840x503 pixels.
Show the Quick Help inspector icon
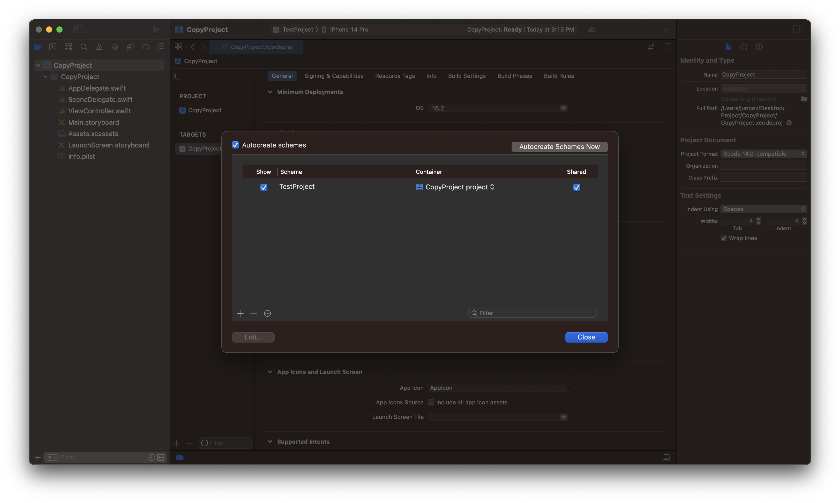pyautogui.click(x=759, y=47)
